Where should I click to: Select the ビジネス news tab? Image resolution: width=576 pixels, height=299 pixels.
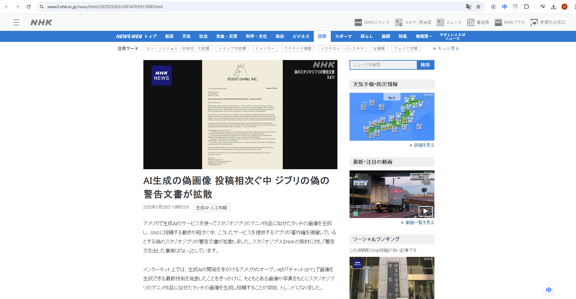coord(301,36)
